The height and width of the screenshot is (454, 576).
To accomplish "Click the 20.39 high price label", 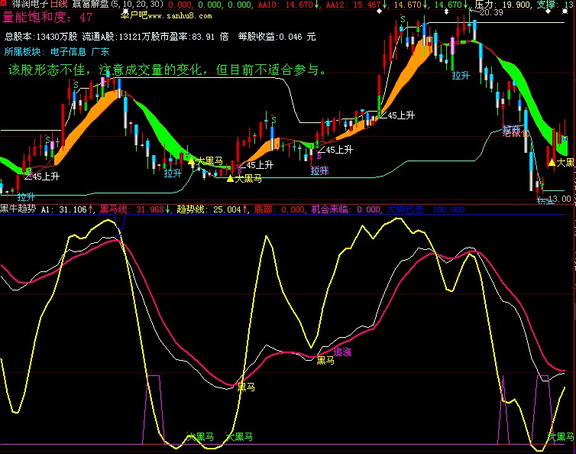I will [x=491, y=12].
